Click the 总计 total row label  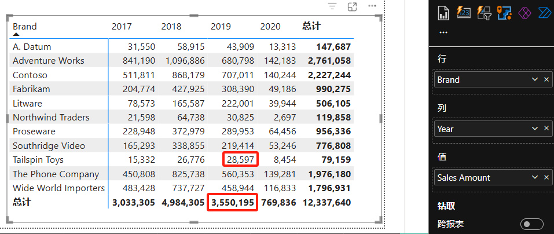pyautogui.click(x=22, y=202)
